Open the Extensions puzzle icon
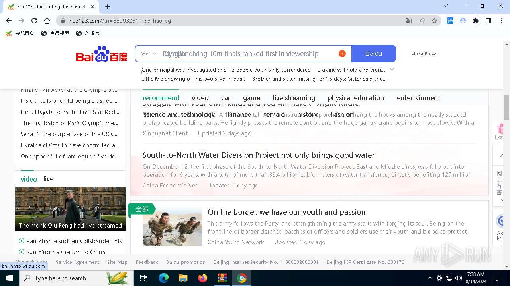The width and height of the screenshot is (510, 286). (476, 21)
